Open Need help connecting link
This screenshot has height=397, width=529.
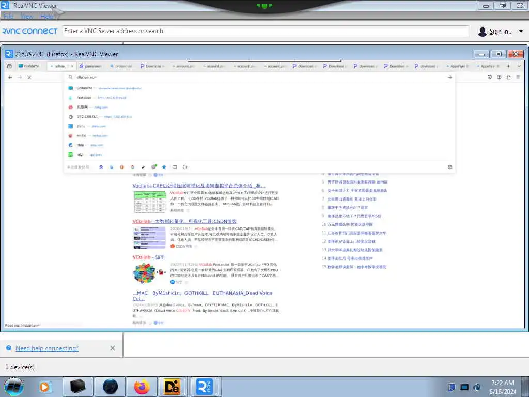point(47,348)
